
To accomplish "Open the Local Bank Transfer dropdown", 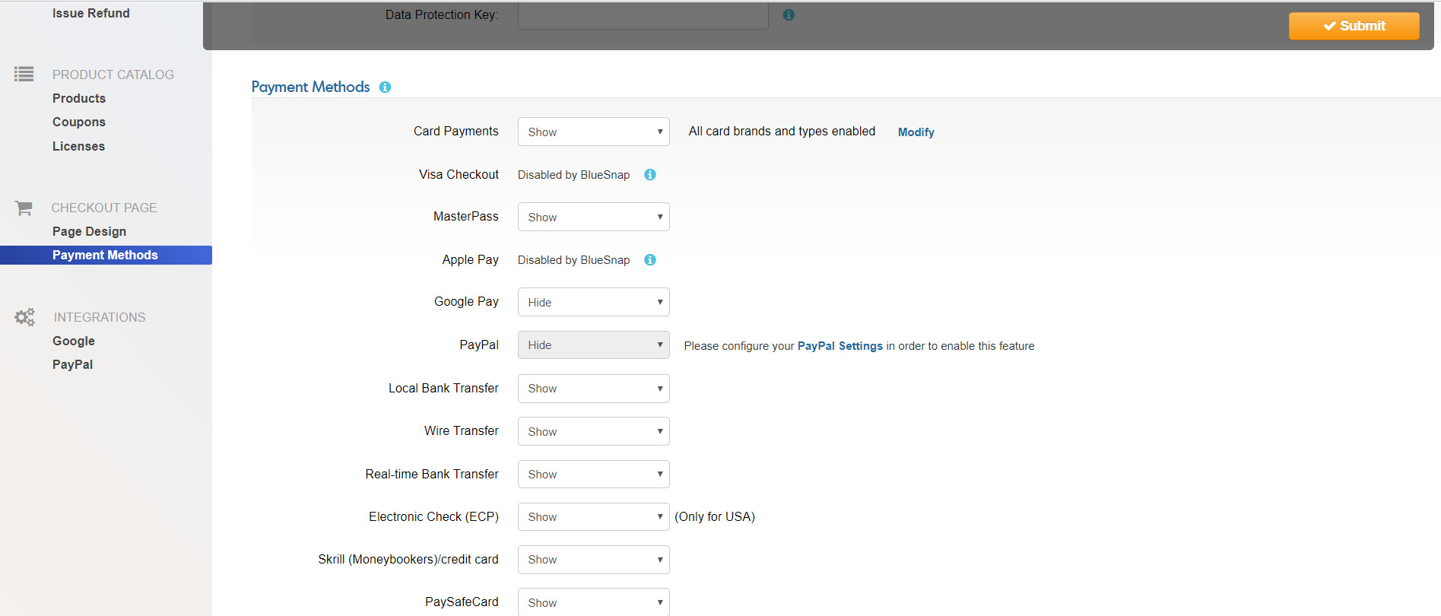I will [x=594, y=389].
